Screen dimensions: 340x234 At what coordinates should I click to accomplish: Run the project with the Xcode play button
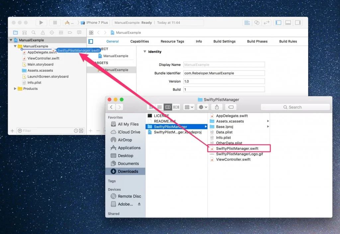(x=41, y=23)
